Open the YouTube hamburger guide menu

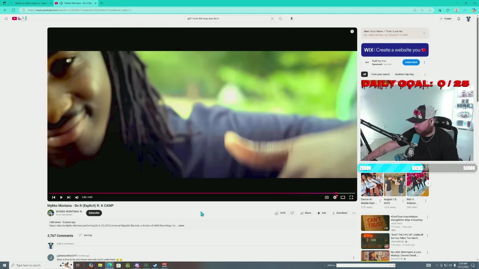[x=6, y=18]
